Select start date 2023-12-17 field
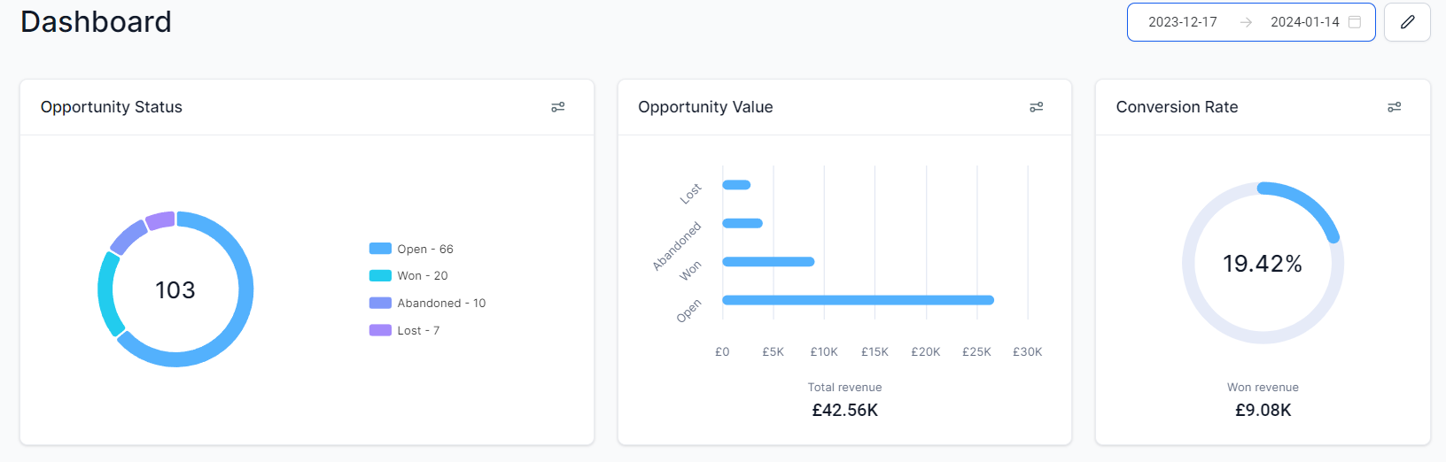 pos(1183,22)
